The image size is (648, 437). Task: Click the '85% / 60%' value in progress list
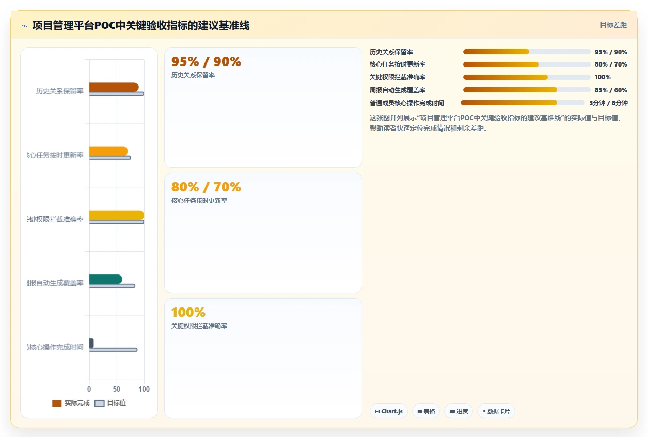click(611, 90)
